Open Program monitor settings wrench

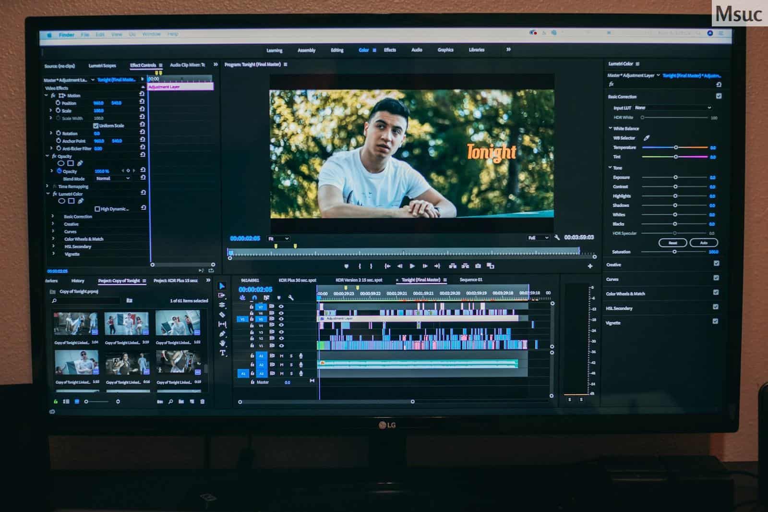[x=557, y=237]
